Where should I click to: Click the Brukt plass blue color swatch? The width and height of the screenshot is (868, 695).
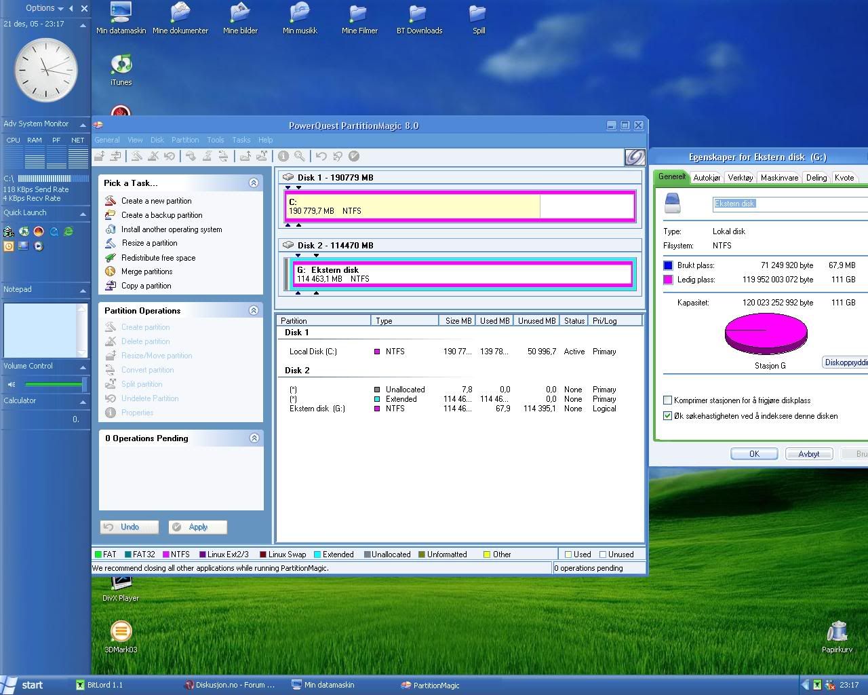pos(668,265)
